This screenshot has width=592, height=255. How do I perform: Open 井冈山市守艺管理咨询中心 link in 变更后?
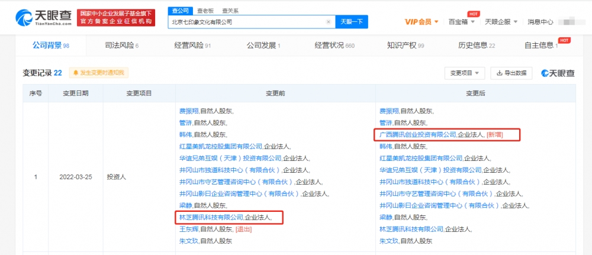point(437,193)
